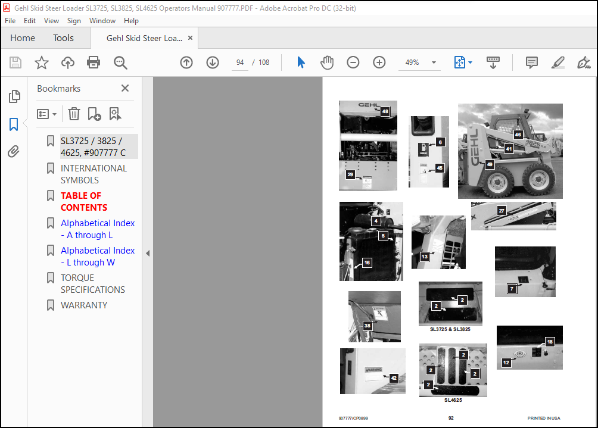Viewport: 598px width, 428px height.
Task: Click bookmark icon beside INTERNATIONAL SYMBOLS
Action: pyautogui.click(x=51, y=168)
